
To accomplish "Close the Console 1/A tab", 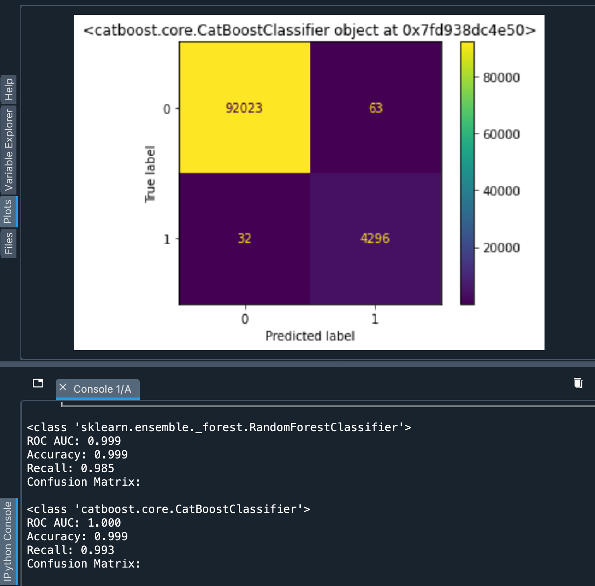I will coord(63,387).
